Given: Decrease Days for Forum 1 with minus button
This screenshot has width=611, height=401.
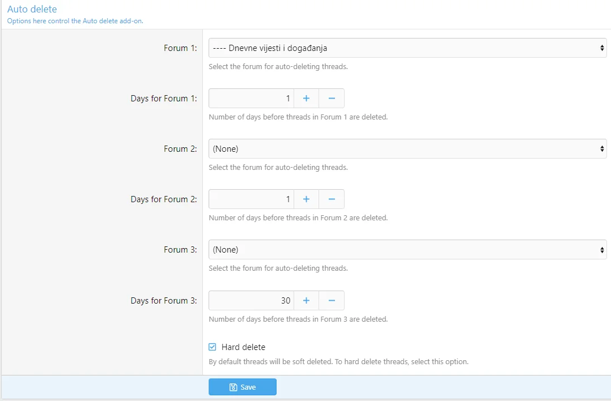Looking at the screenshot, I should click(x=332, y=99).
